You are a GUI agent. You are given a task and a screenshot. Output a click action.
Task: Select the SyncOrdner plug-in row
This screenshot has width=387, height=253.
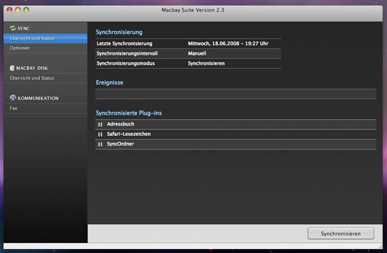click(235, 144)
